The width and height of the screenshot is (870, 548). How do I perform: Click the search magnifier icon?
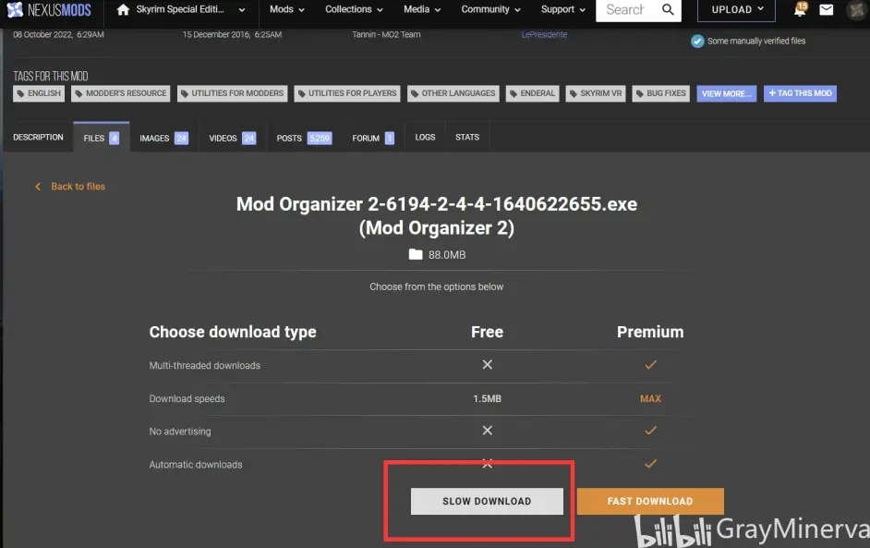pos(668,10)
